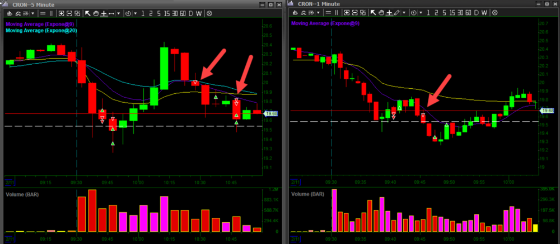Viewport: 560px width, 244px height.
Task: Open time-frame dropdown arrow in 1 Minute chart
Action: pos(421,13)
